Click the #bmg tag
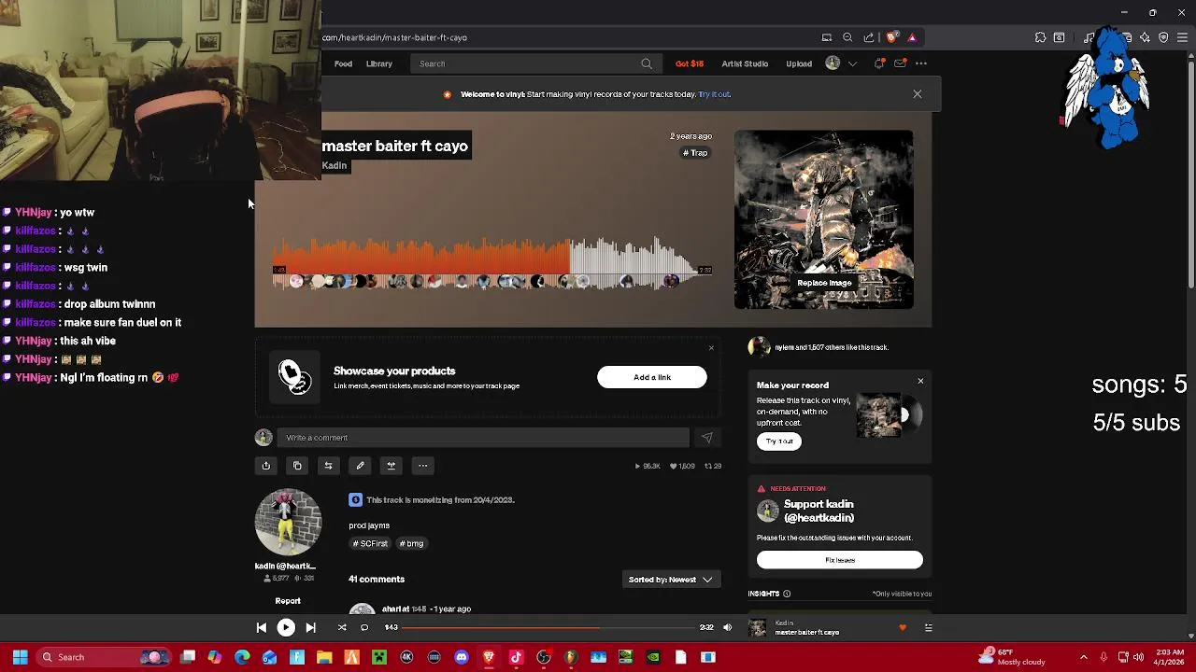This screenshot has height=672, width=1196. 411,543
